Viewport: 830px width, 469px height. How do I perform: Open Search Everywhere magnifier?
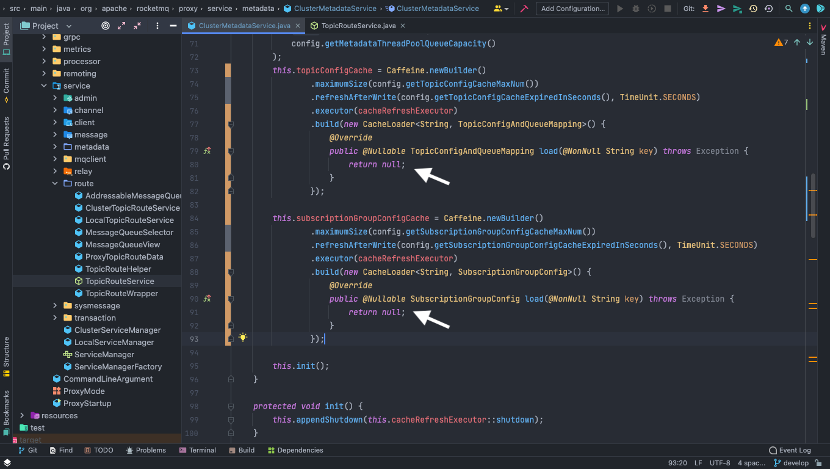pyautogui.click(x=789, y=9)
